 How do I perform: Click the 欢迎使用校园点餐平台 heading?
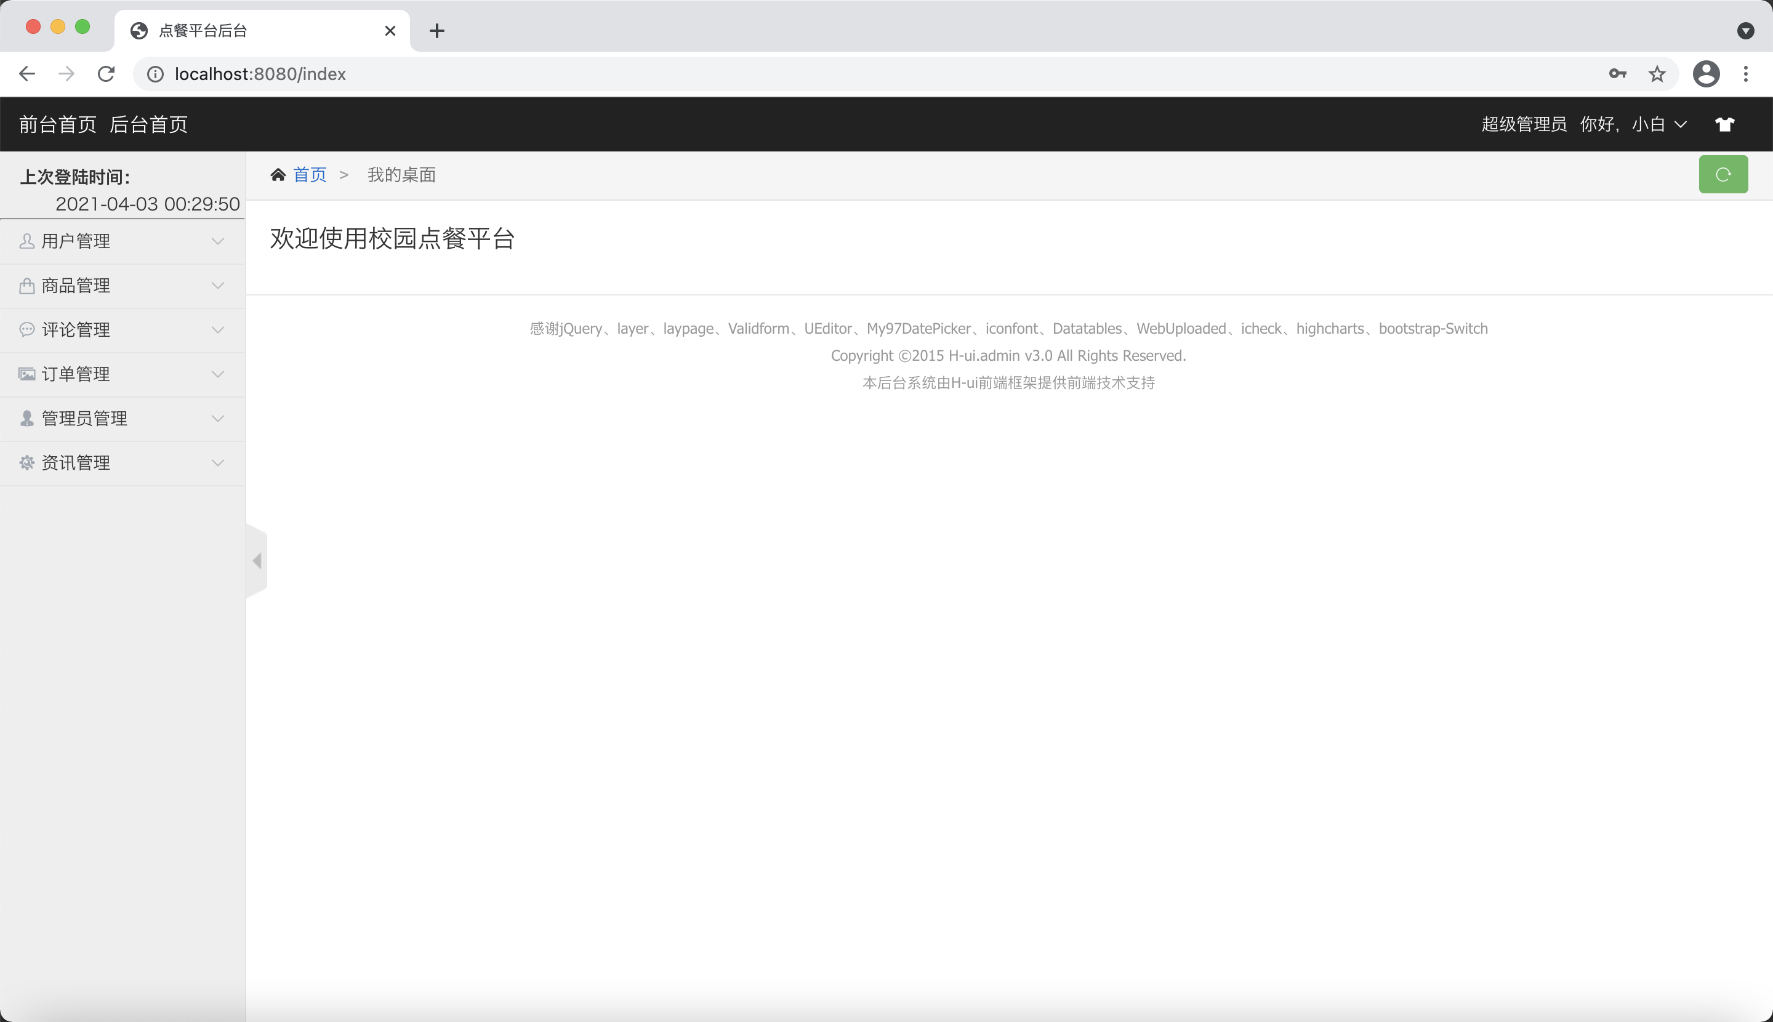(392, 239)
